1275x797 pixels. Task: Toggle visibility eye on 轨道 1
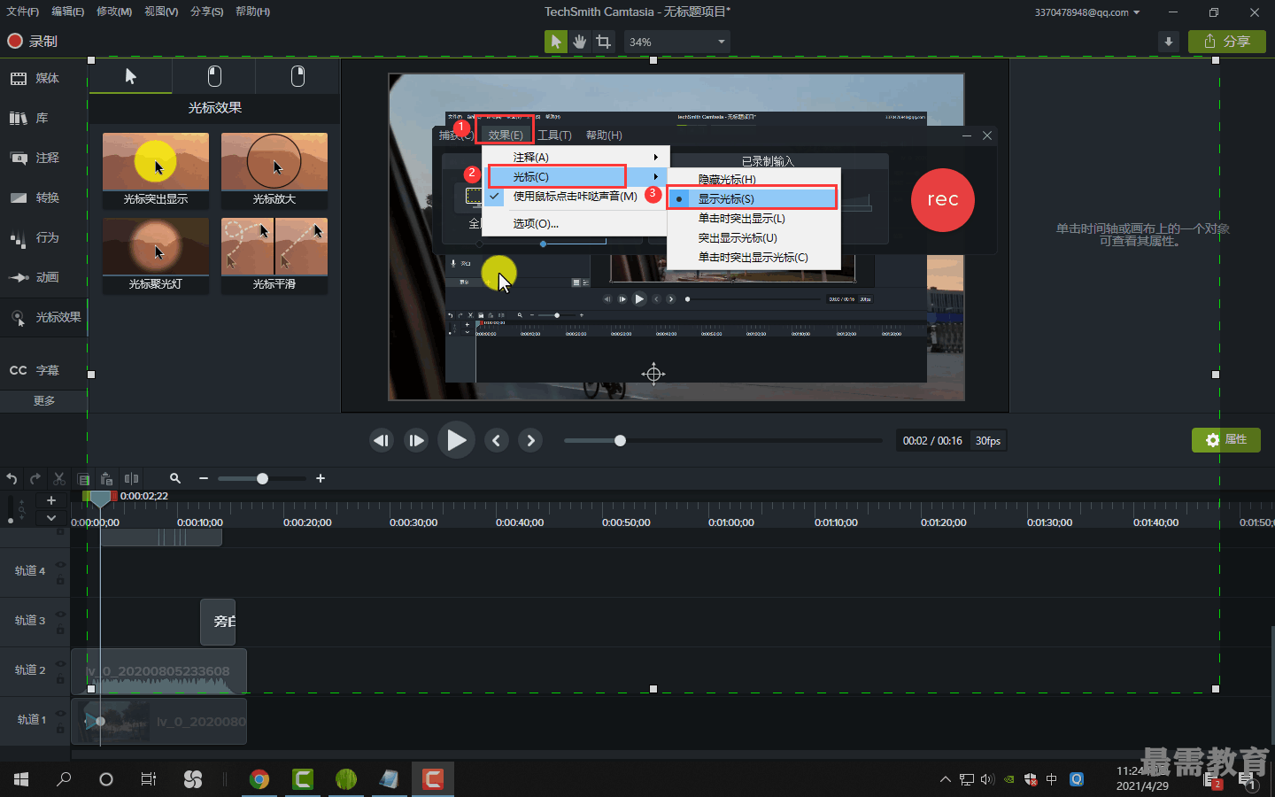point(60,714)
